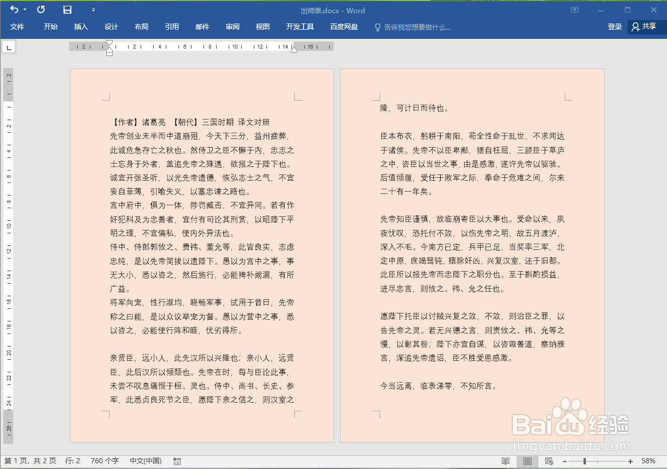Open the tab stop selector at ruler's left
The image size is (667, 469).
9,47
